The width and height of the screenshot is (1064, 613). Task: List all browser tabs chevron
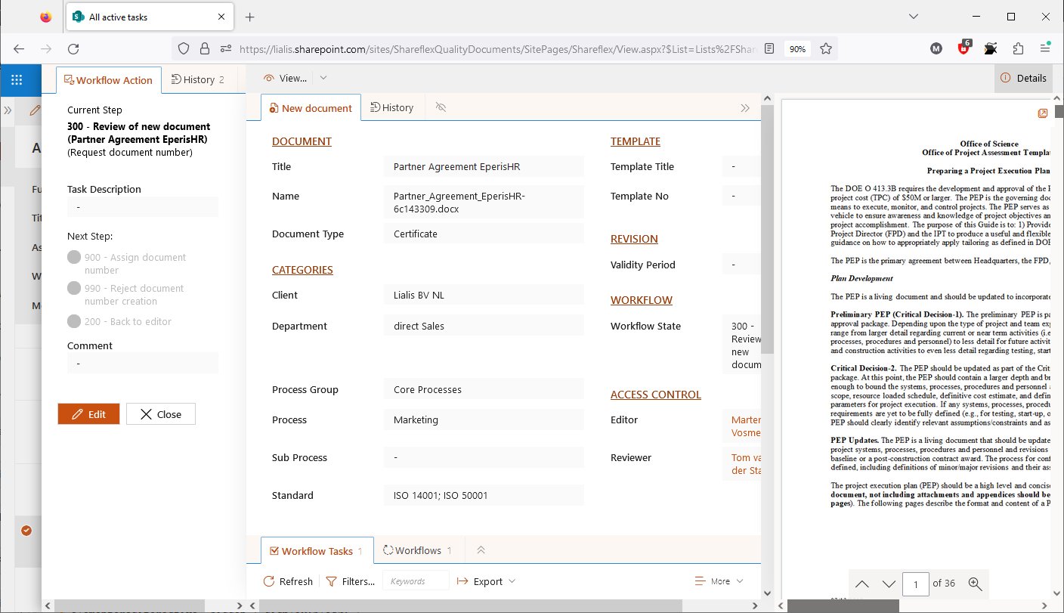click(x=914, y=17)
